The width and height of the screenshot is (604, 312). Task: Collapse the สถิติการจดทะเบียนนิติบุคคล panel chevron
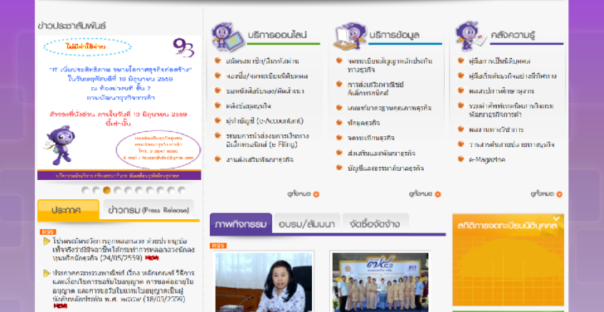point(556,219)
